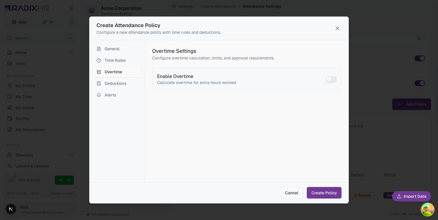This screenshot has width=438, height=220.
Task: Open the General tab in policy dialog
Action: (117, 49)
